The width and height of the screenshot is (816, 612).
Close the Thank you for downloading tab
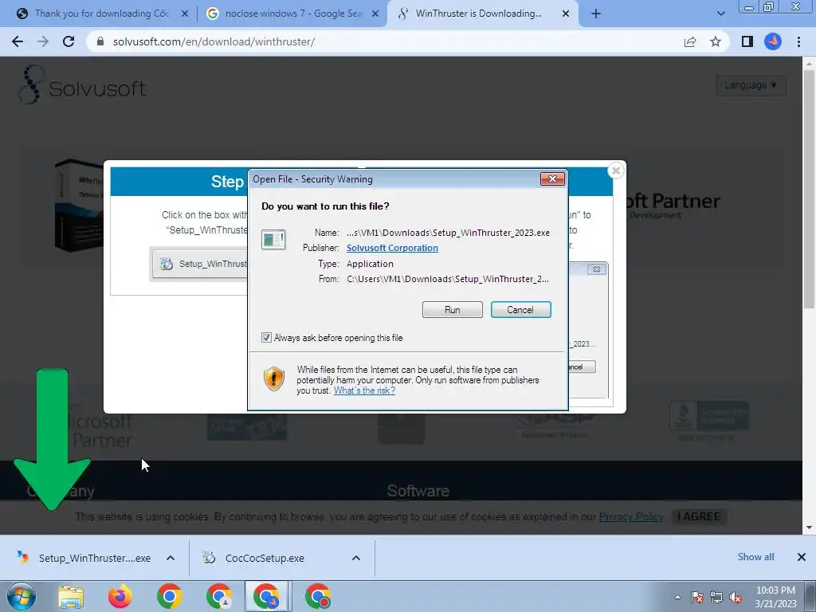pos(185,14)
